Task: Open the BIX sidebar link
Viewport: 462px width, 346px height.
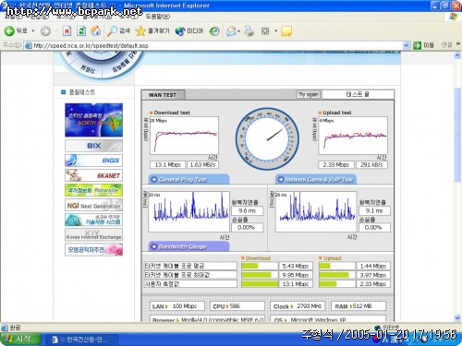Action: pos(93,146)
